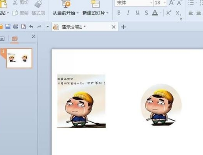
Task: Center align text
Action: coord(199,13)
